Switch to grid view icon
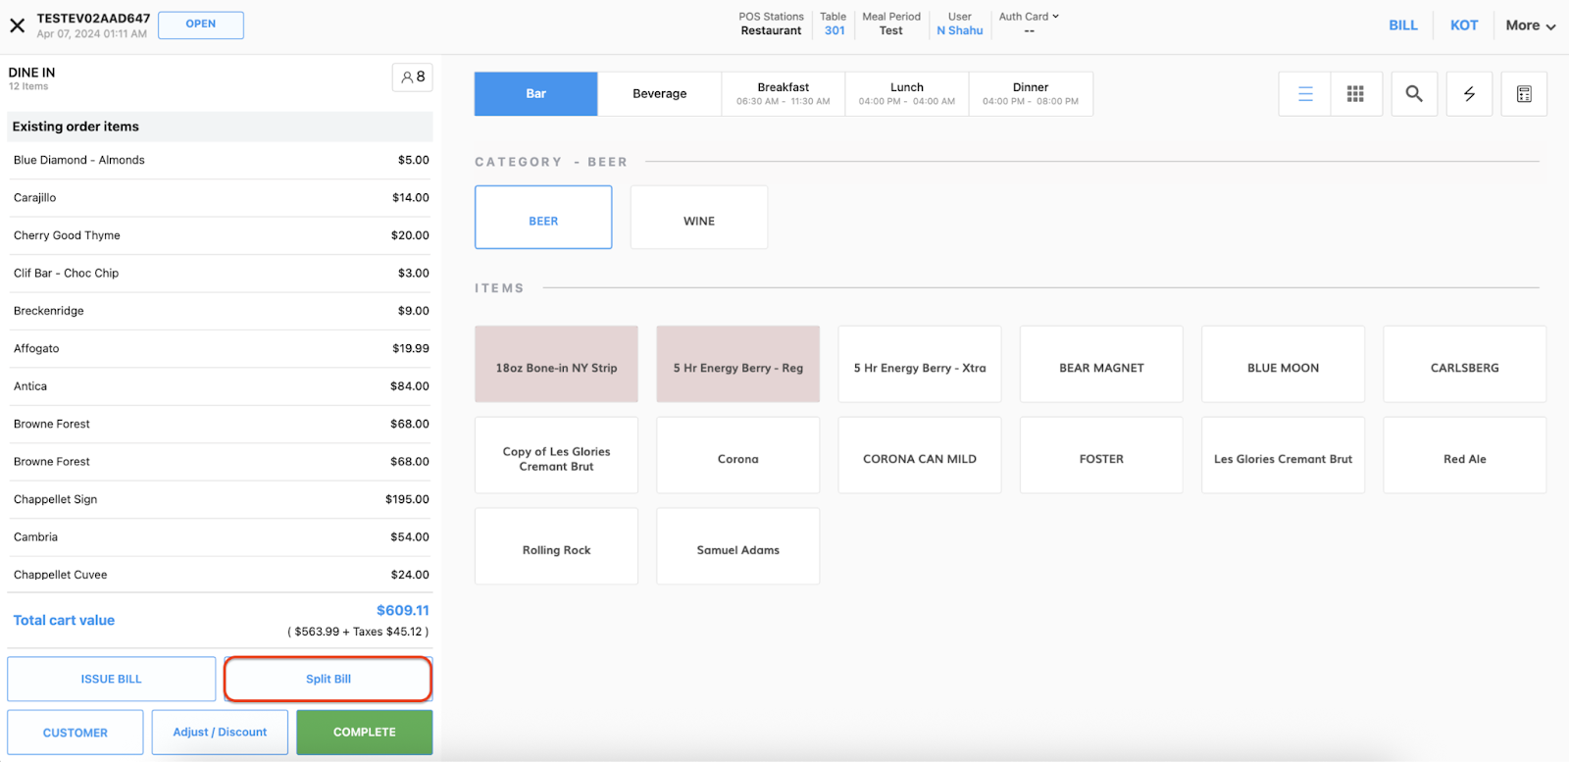 1355,94
